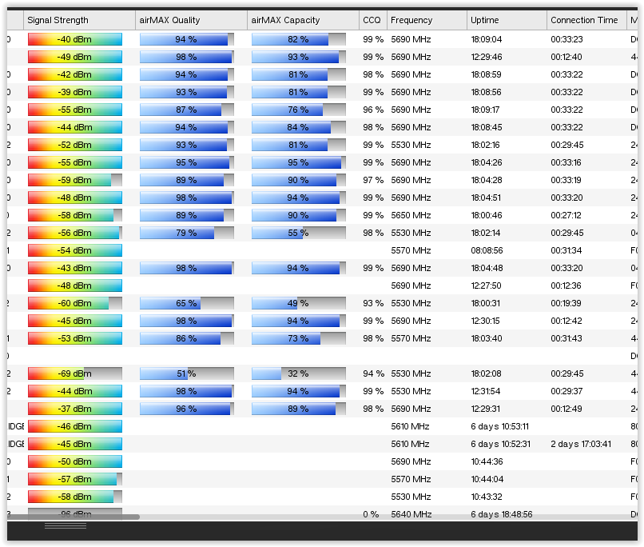Select the 5640 MHz frequency cell
This screenshot has width=644, height=547.
click(x=411, y=514)
